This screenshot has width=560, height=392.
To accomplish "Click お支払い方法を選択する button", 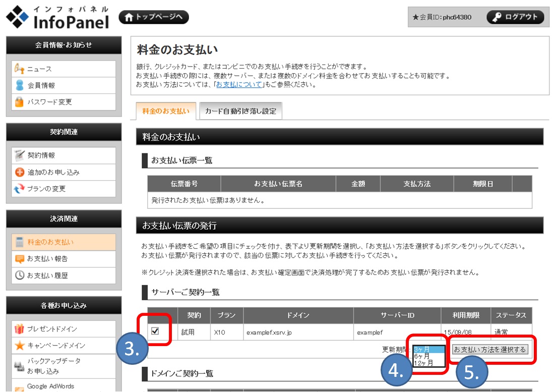I will point(489,350).
